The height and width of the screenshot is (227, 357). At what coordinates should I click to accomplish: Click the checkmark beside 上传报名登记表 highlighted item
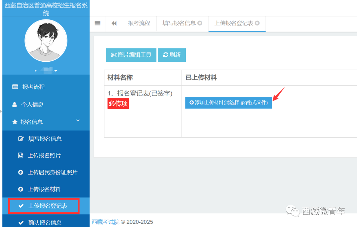(x=20, y=205)
